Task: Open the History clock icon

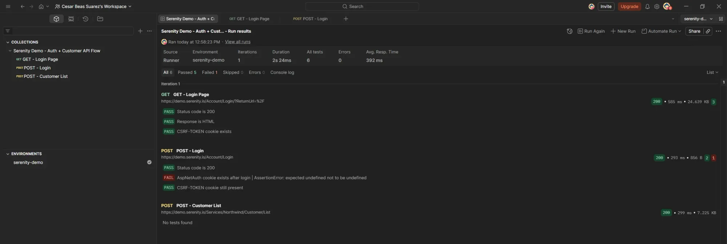Action: (85, 19)
